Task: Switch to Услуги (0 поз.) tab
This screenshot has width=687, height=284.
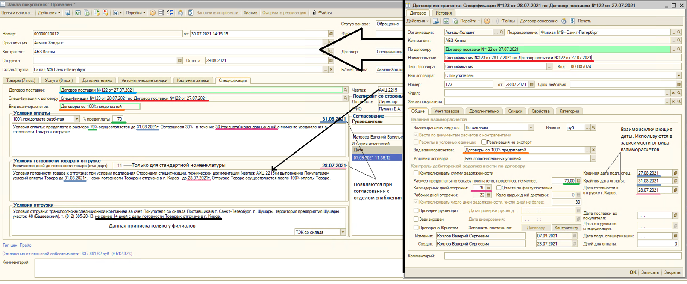Action: [59, 80]
